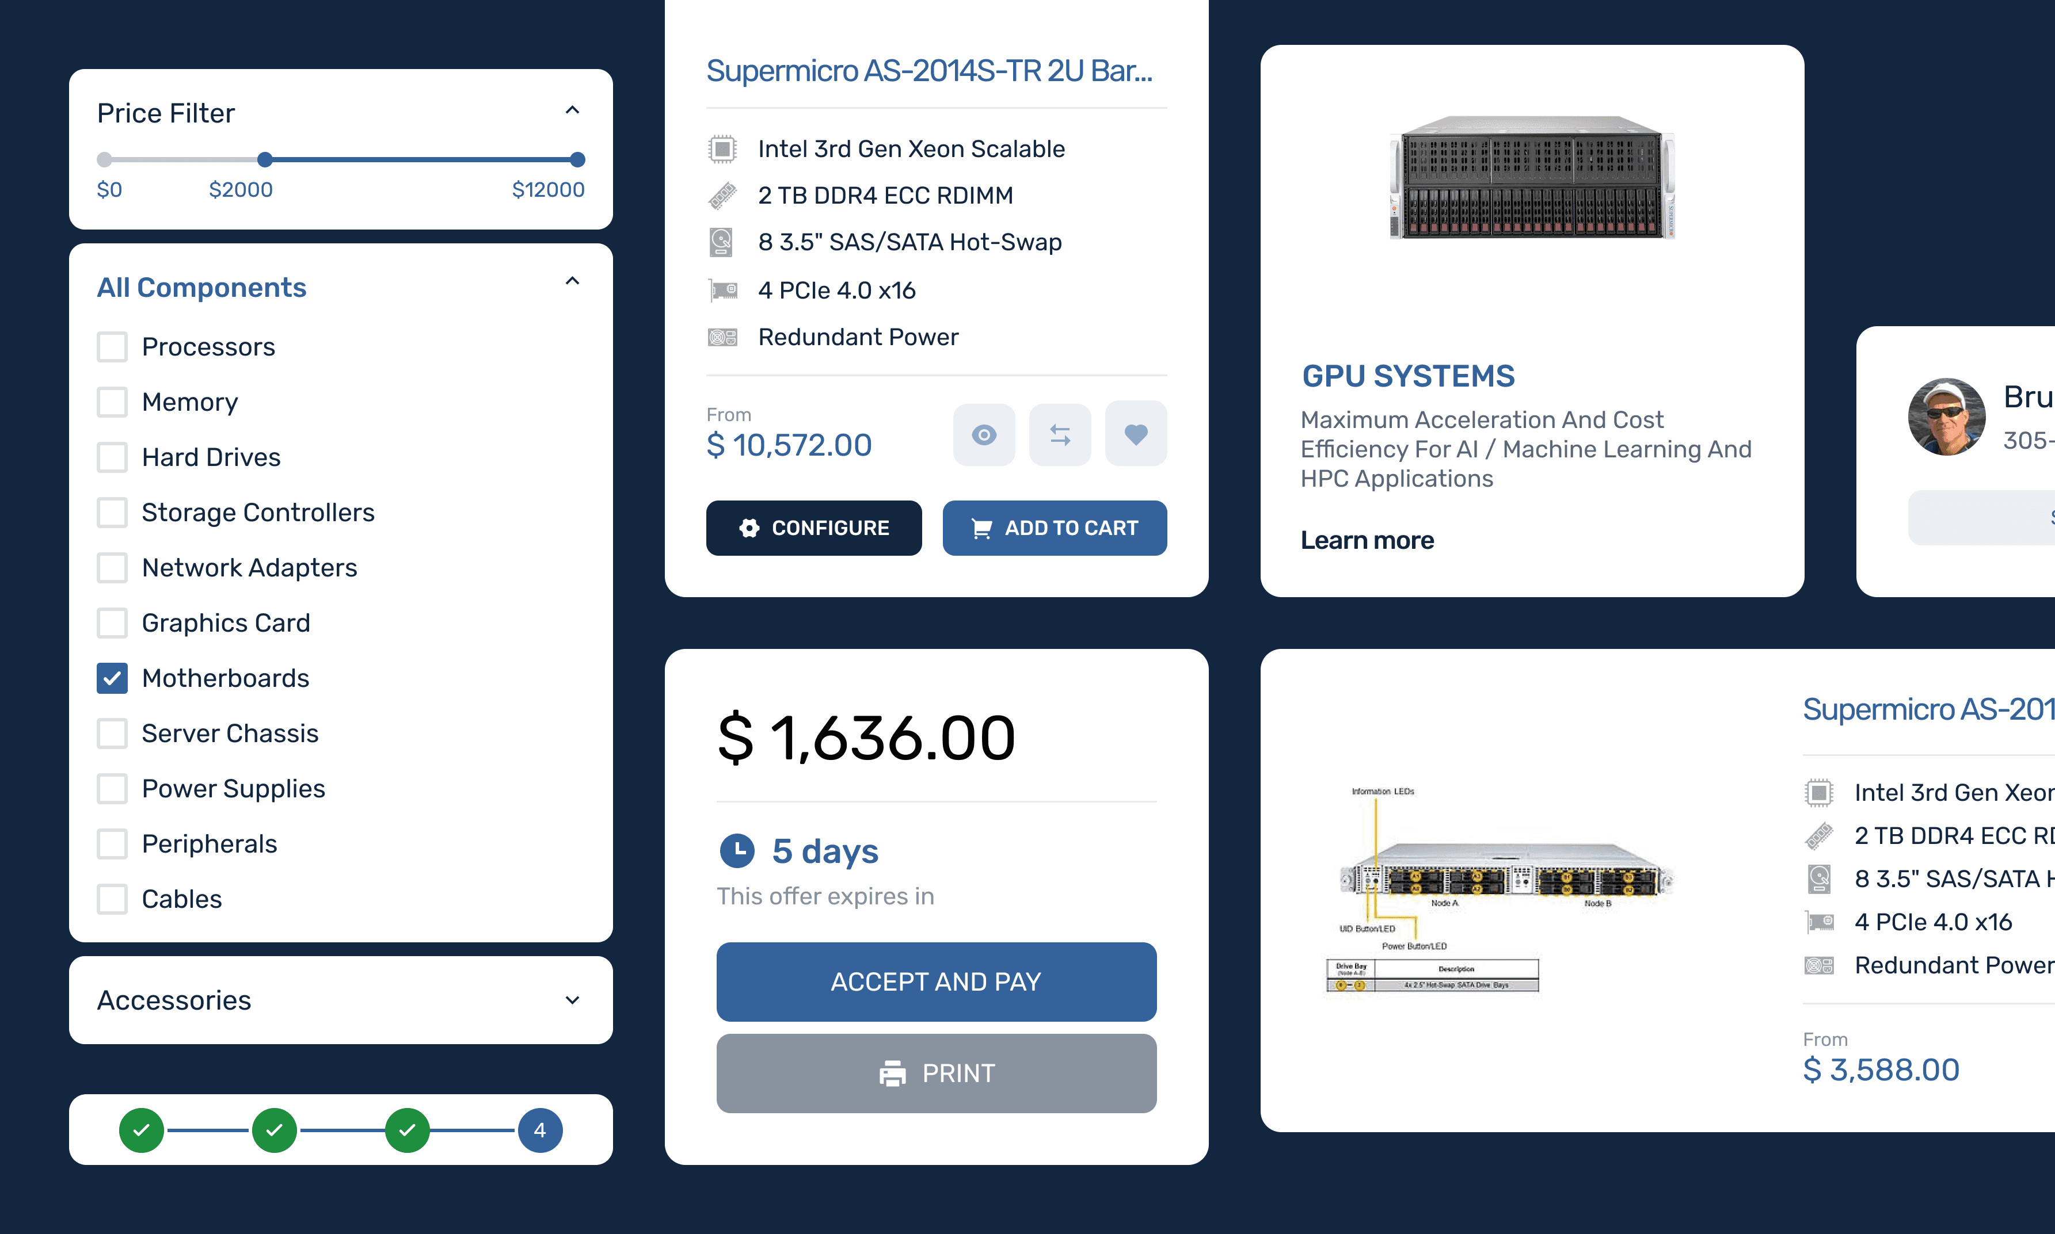The image size is (2055, 1234).
Task: Click the second completed step checkmark
Action: point(275,1130)
